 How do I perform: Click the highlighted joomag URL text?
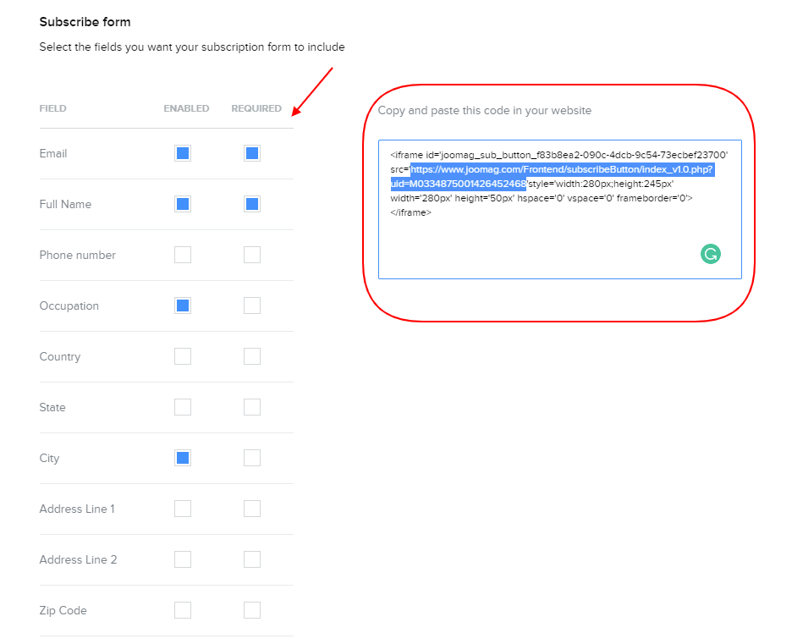(562, 170)
